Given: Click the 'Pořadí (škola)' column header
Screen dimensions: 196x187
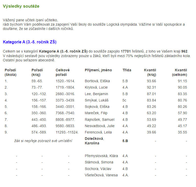Looking at the screenshot, I should tap(11, 72).
